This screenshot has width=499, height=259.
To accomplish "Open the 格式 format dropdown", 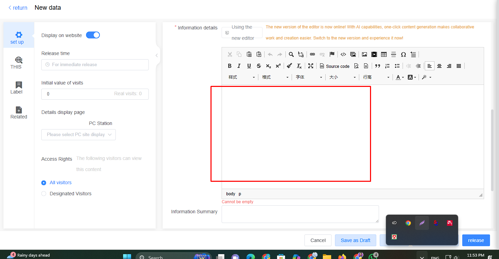I will (275, 77).
